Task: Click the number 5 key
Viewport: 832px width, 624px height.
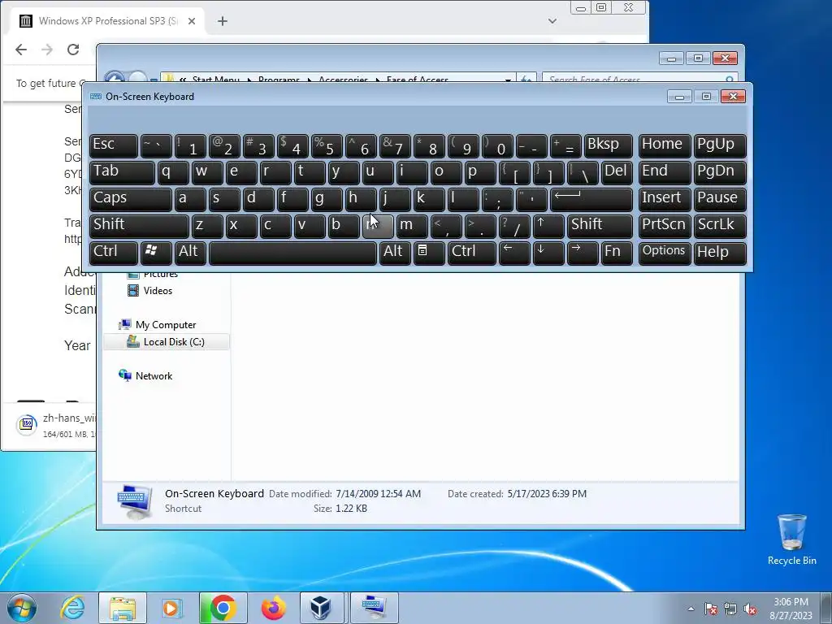Action: pyautogui.click(x=327, y=145)
